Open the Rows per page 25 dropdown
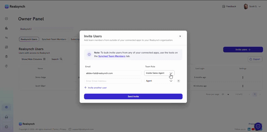Viewport: 267px width, 132px height. click(x=226, y=94)
